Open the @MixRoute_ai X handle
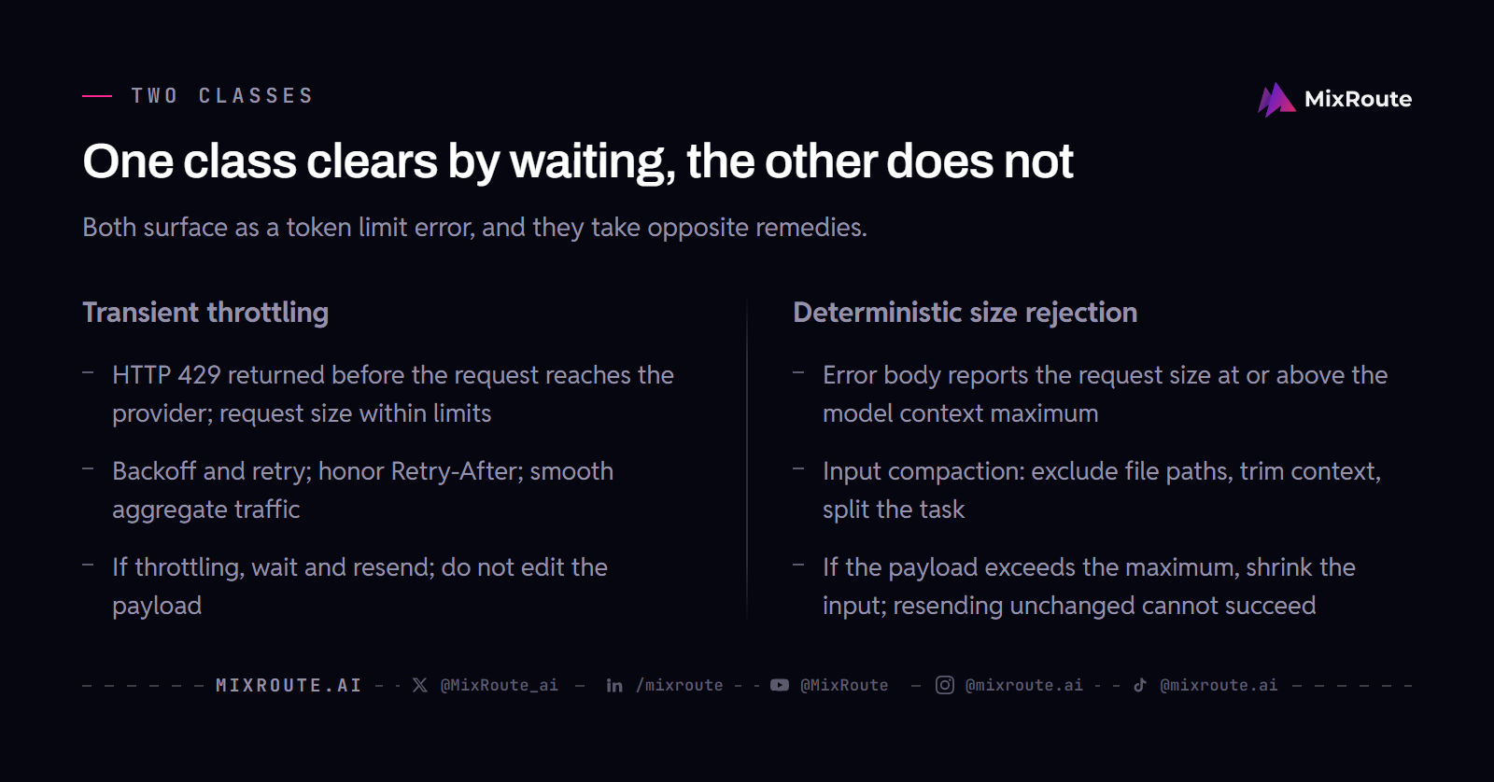 click(500, 685)
